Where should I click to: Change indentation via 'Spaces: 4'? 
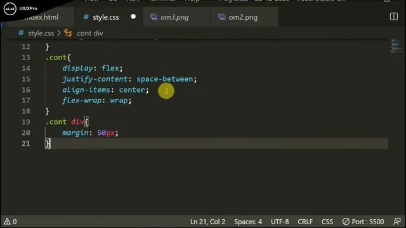coord(248,222)
